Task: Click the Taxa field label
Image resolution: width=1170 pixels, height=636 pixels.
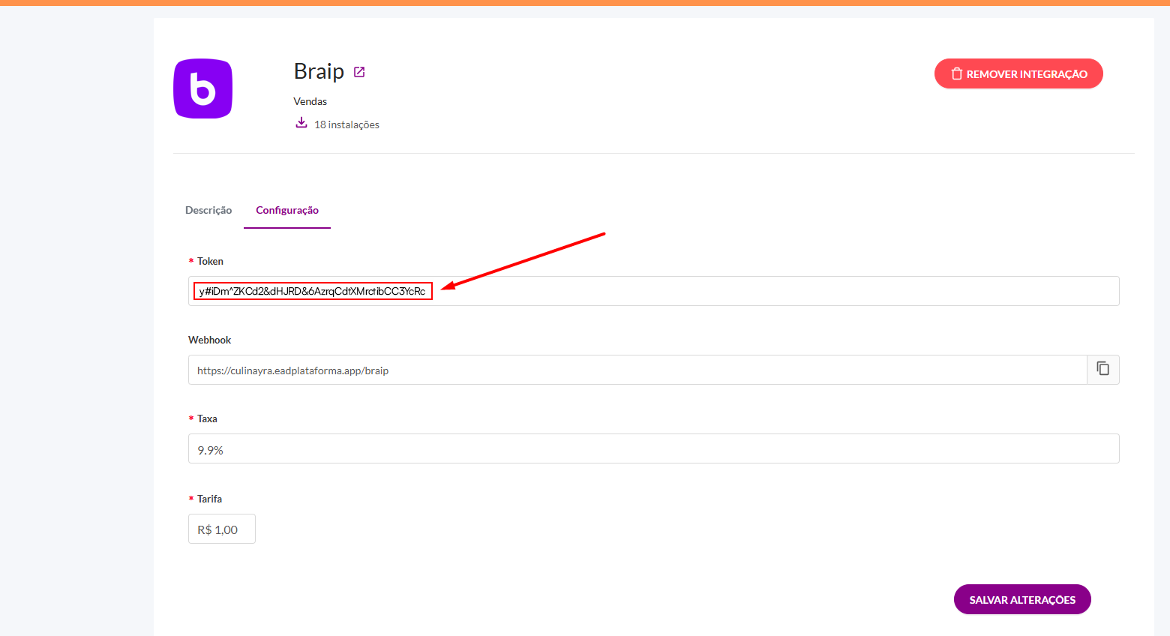Action: 207,418
